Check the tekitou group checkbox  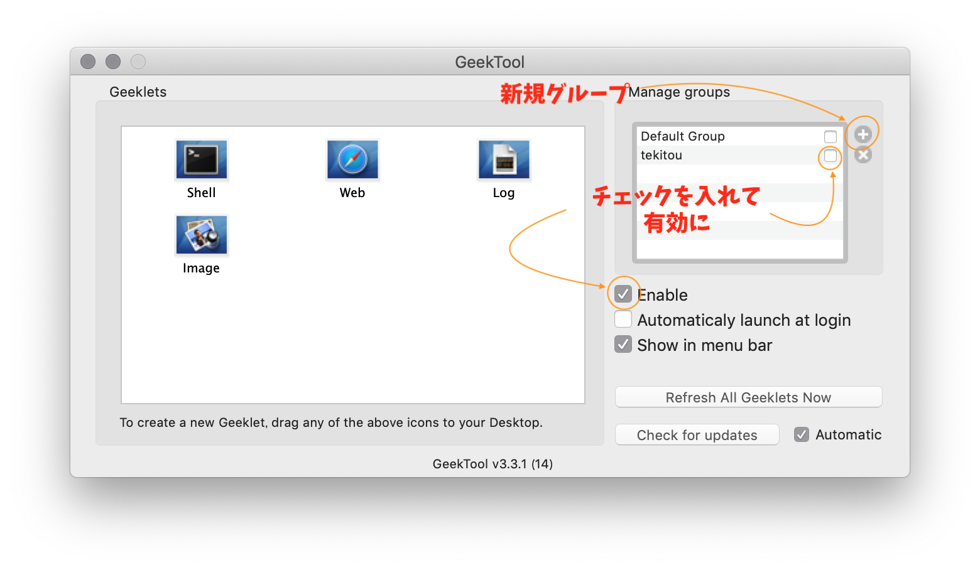pyautogui.click(x=830, y=155)
